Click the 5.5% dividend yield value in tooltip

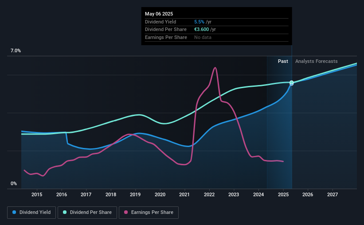click(199, 22)
